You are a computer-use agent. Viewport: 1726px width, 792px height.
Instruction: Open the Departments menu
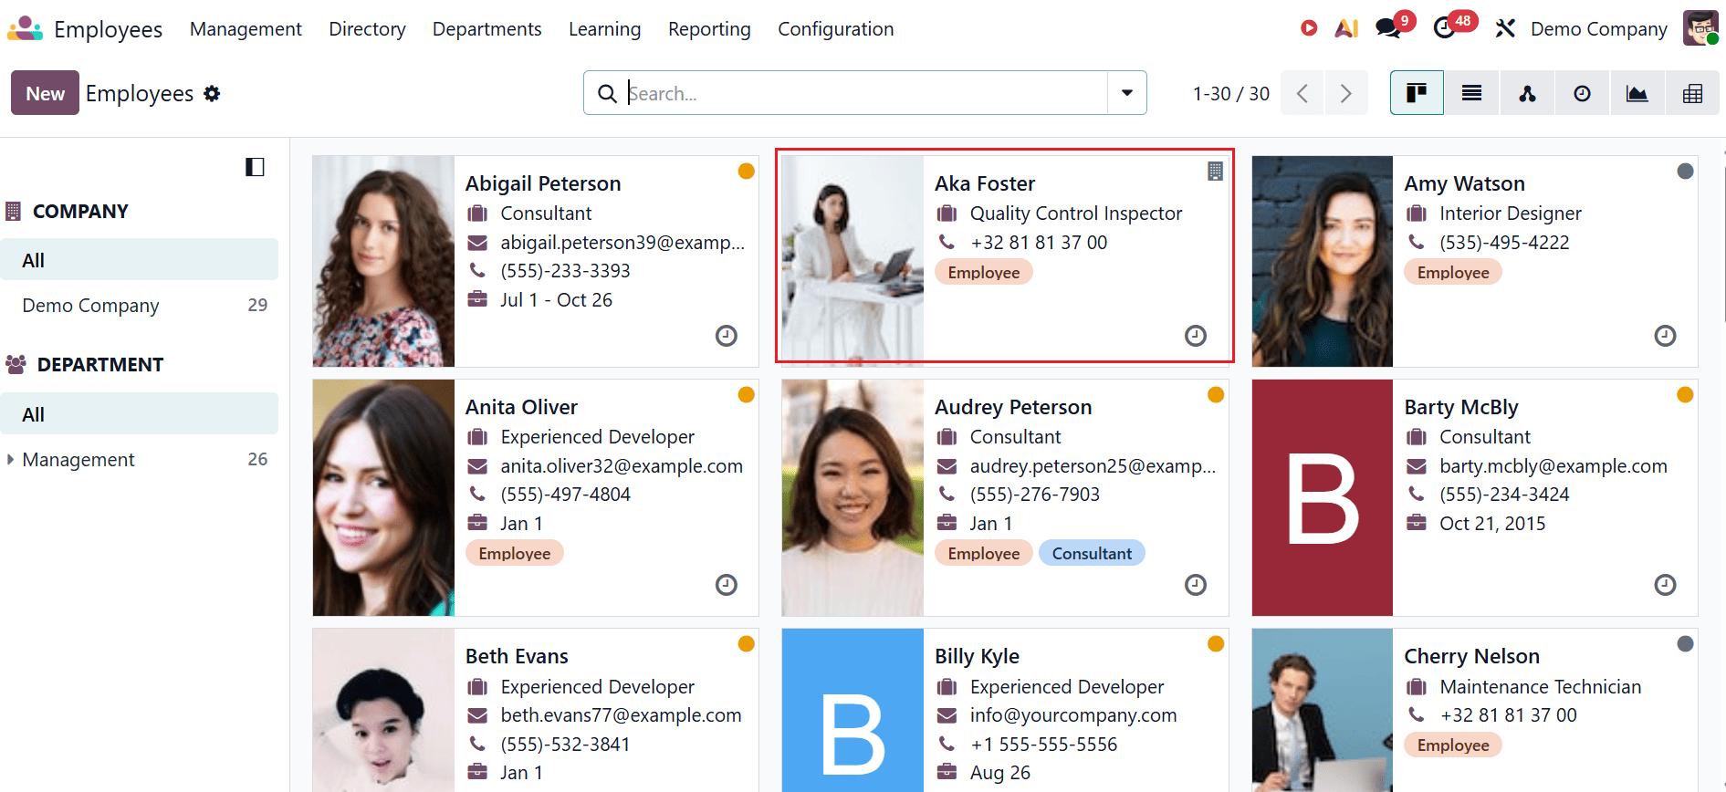coord(486,28)
